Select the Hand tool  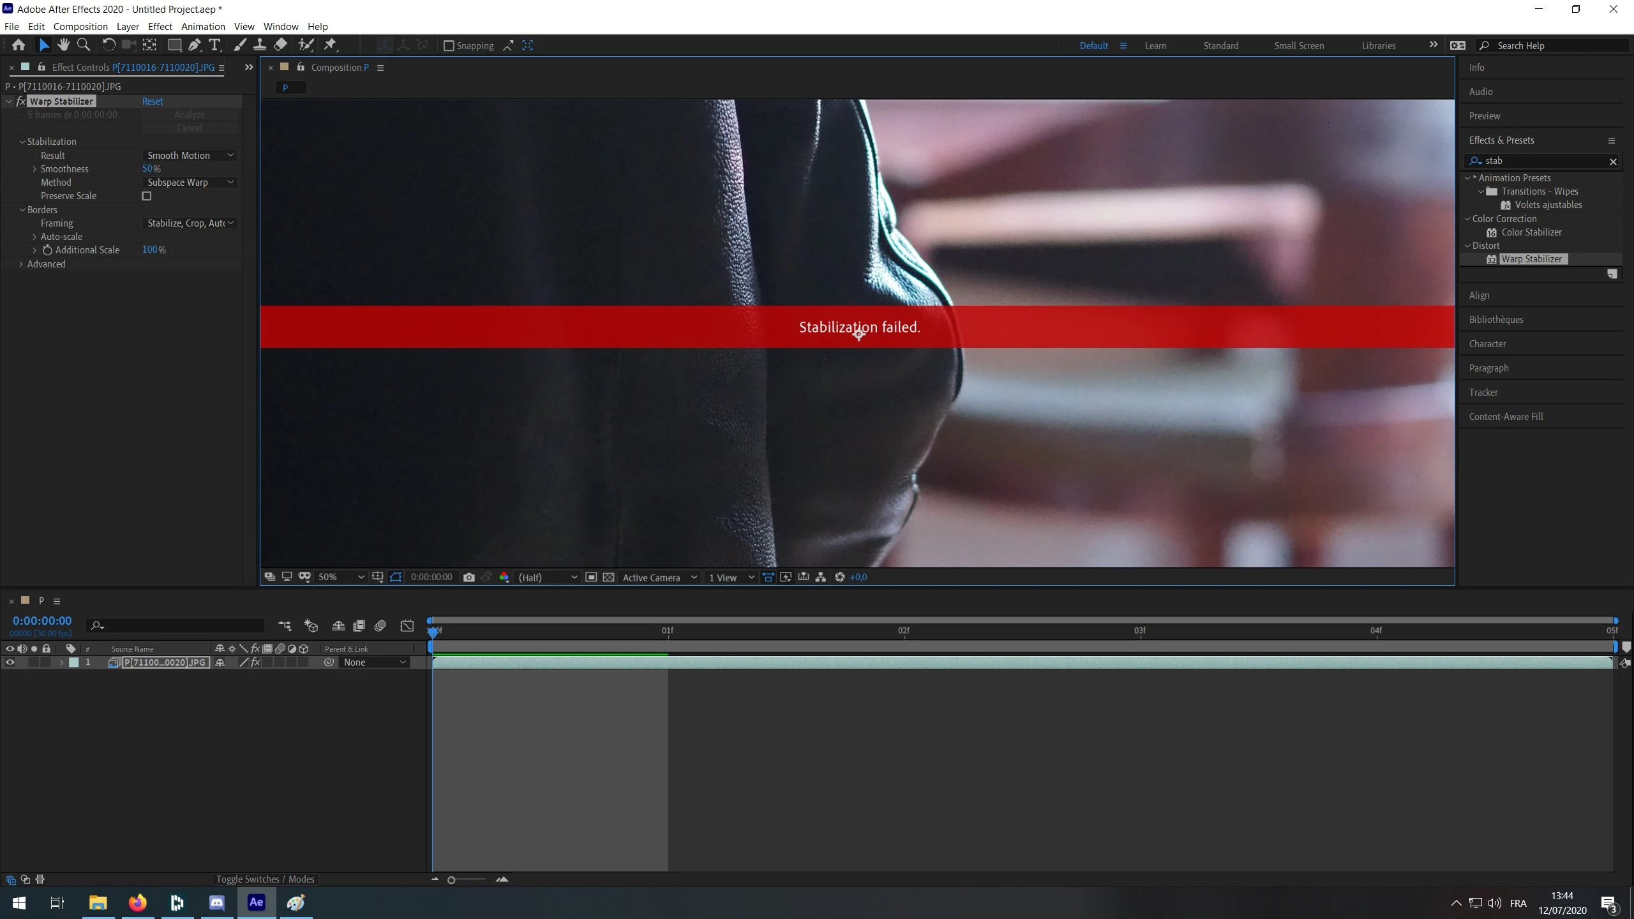[63, 45]
